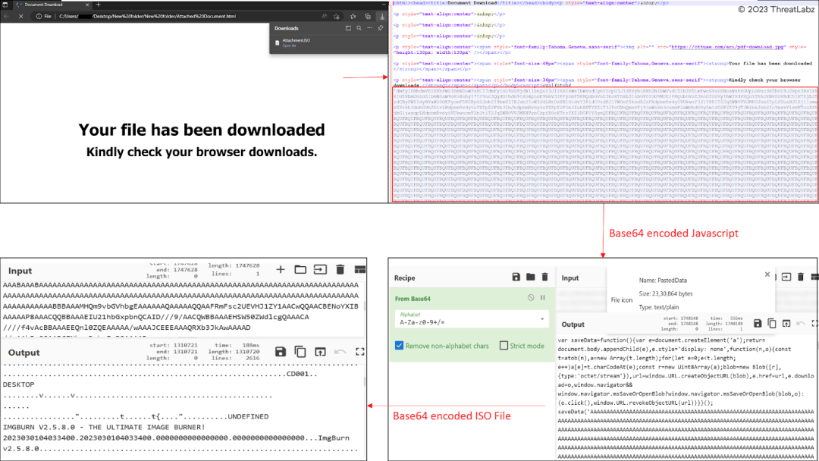The image size is (819, 461).
Task: Set a breakpoint on the From Base64 operation
Action: (x=542, y=298)
